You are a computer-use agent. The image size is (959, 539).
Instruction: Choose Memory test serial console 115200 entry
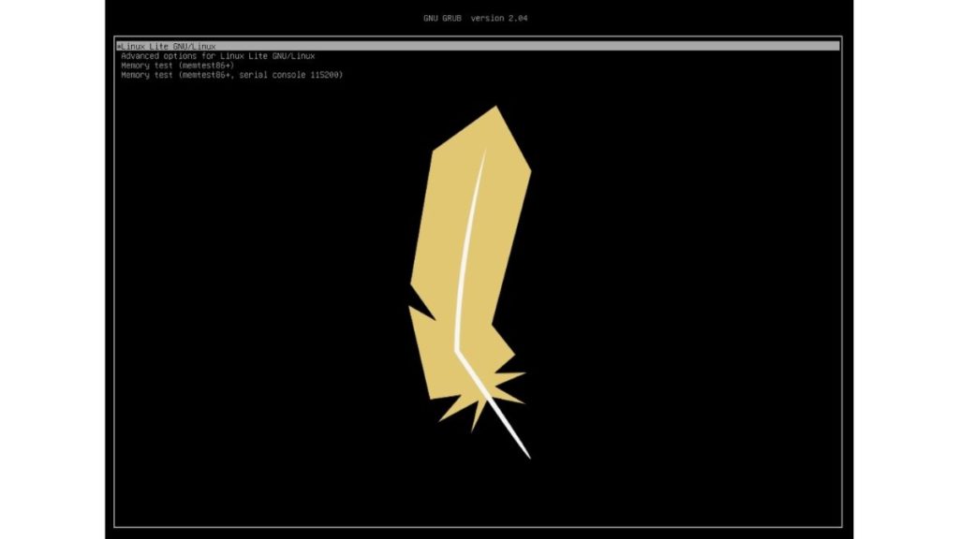[x=232, y=75]
